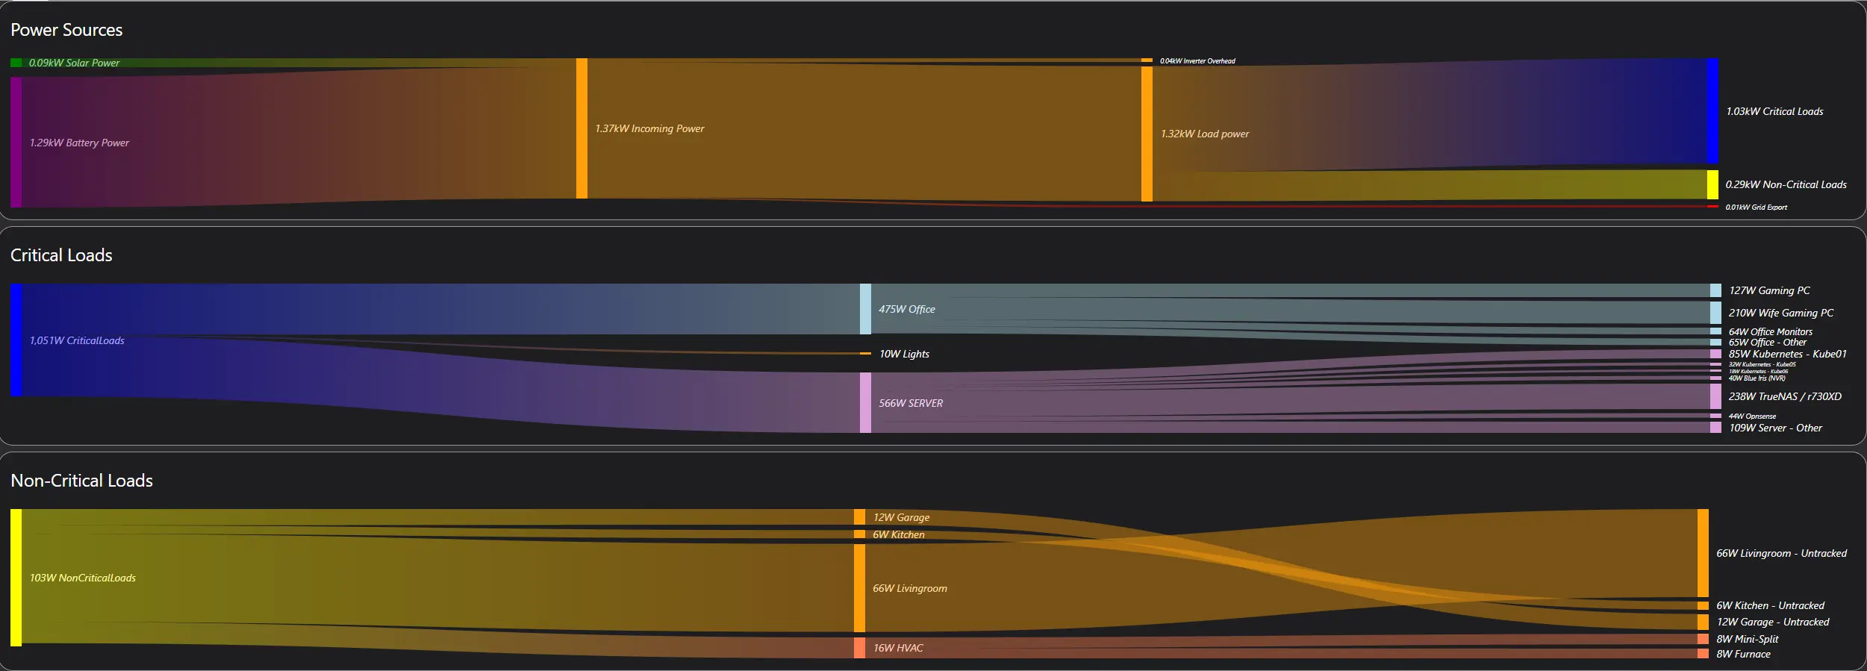This screenshot has width=1867, height=671.
Task: Select the 1.32kW Load power label
Action: 1204,134
